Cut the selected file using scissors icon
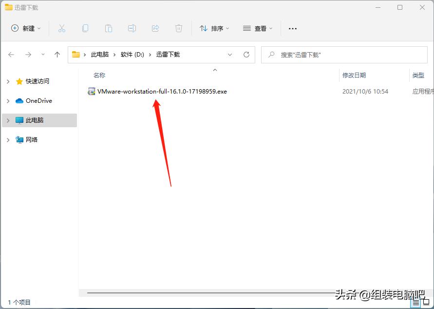This screenshot has height=309, width=434. pos(62,28)
